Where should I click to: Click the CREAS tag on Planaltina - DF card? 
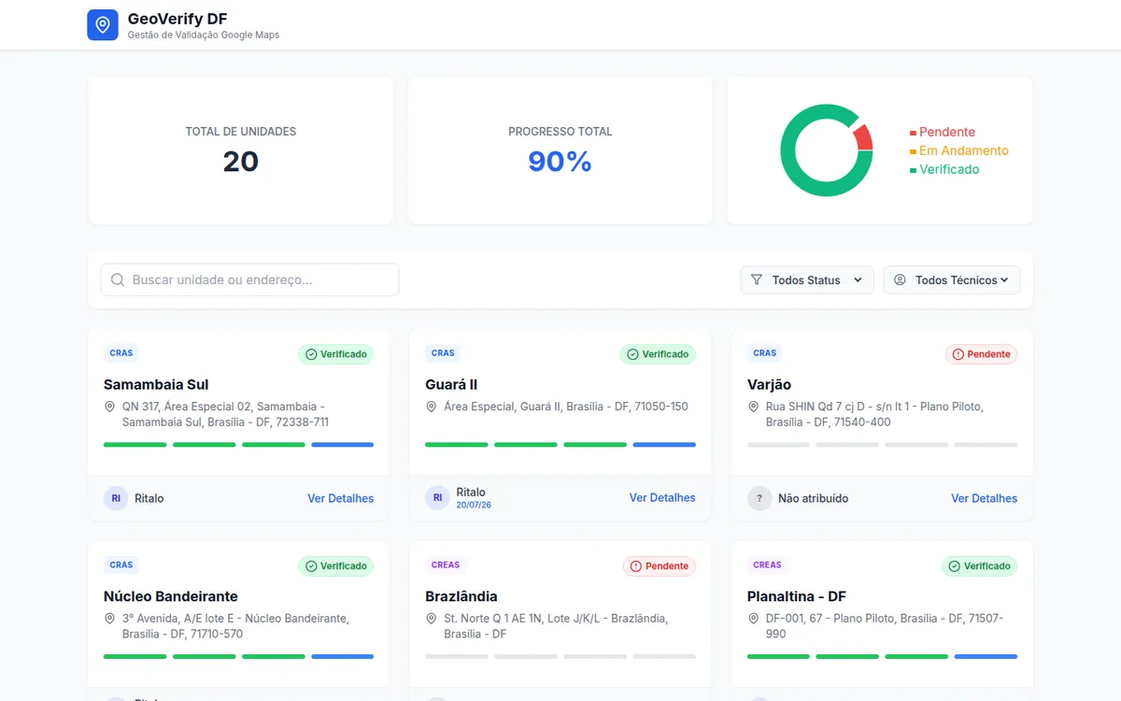768,565
